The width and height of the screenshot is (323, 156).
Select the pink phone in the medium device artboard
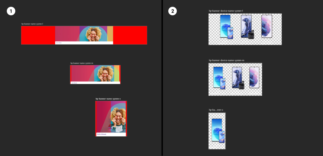(x=254, y=77)
